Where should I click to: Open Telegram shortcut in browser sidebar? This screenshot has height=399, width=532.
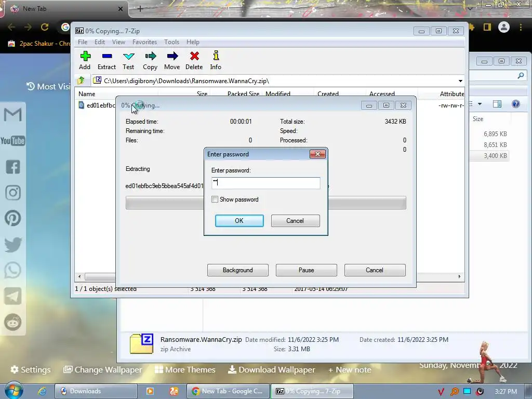13,296
